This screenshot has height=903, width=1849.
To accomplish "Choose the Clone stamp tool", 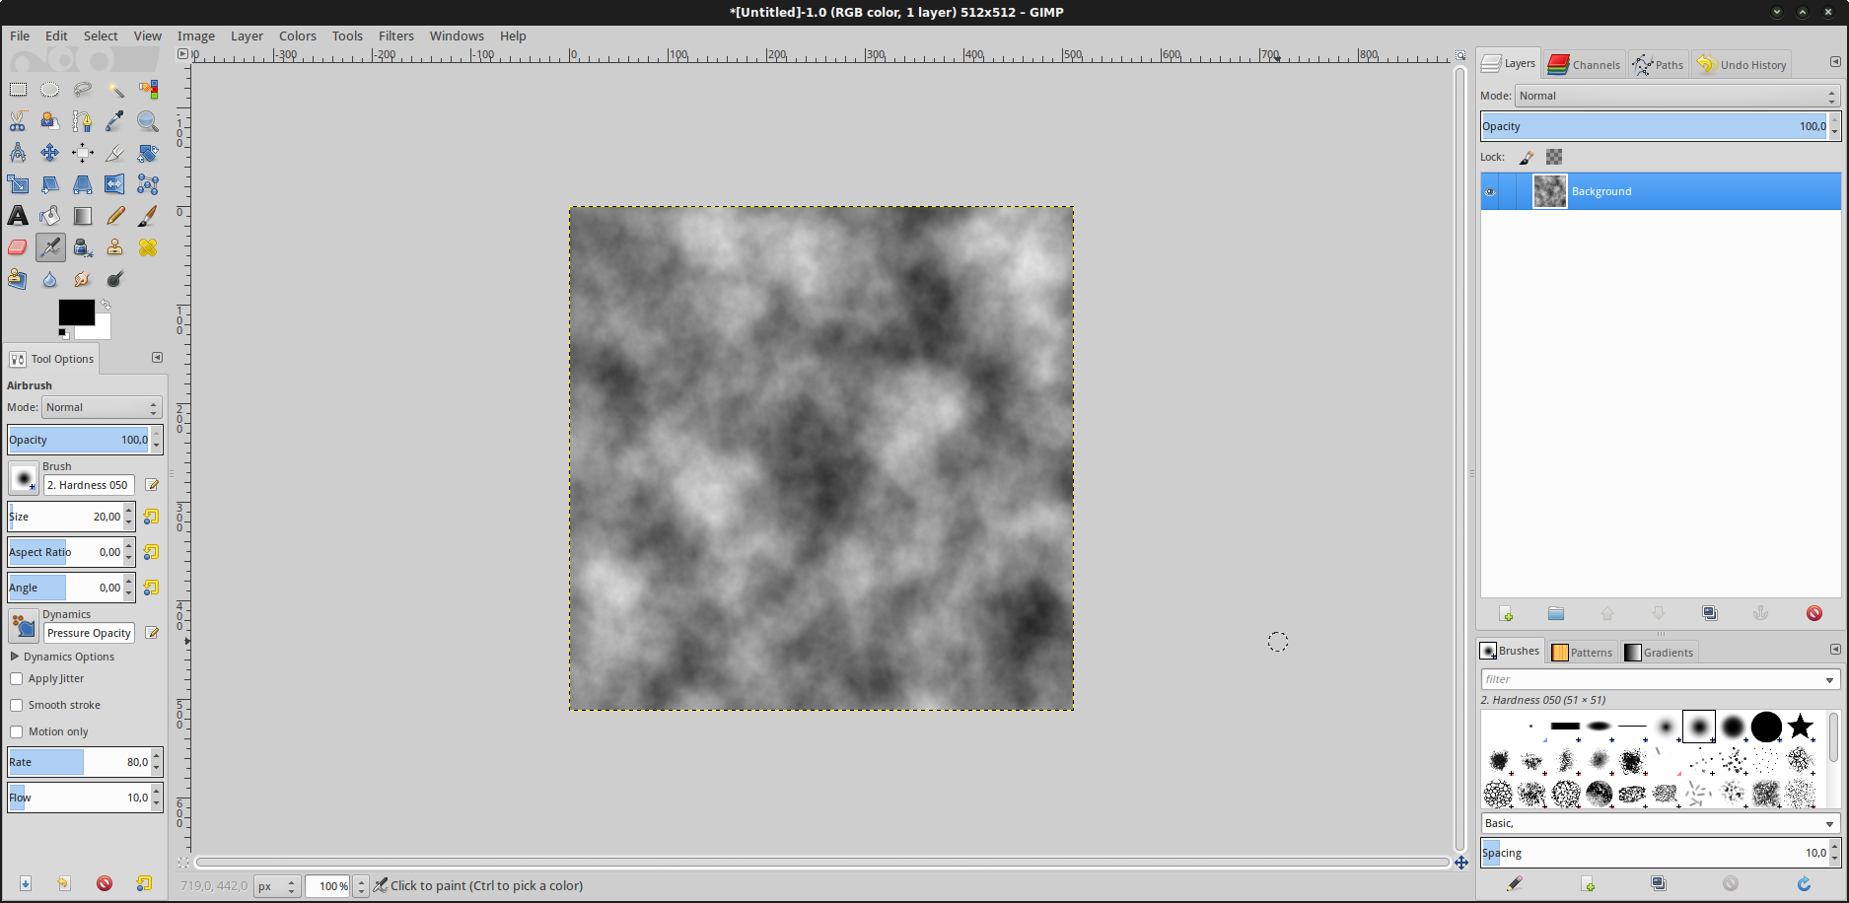I will tap(115, 247).
